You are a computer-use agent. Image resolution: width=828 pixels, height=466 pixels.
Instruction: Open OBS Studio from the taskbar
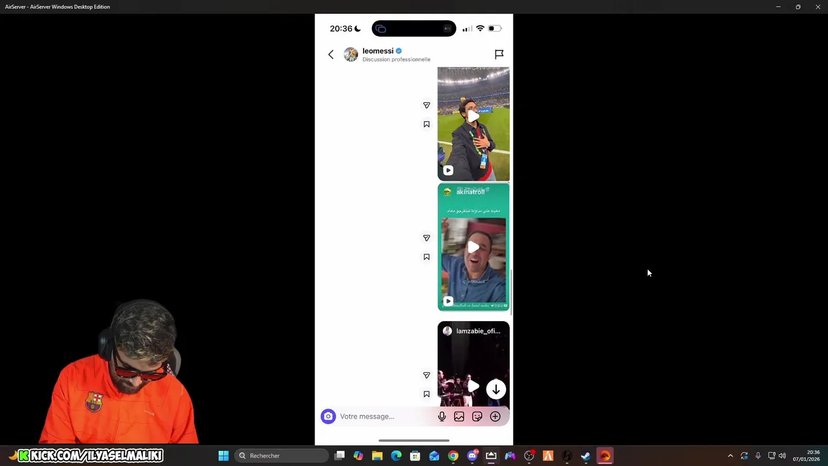coord(529,456)
